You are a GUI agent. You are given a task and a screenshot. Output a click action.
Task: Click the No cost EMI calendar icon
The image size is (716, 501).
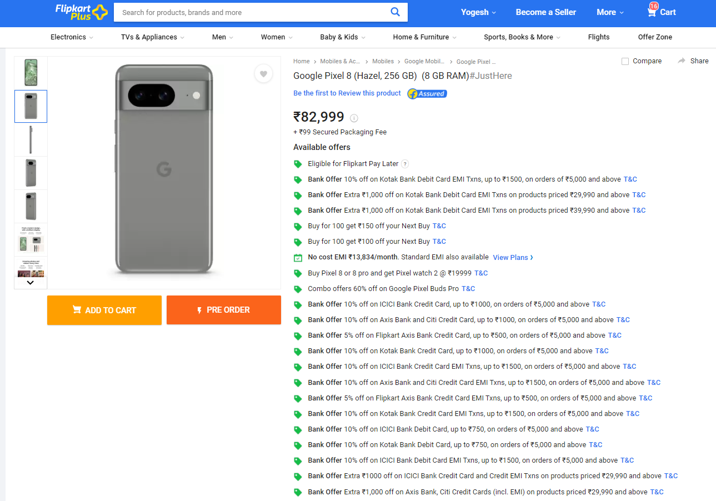tap(298, 257)
